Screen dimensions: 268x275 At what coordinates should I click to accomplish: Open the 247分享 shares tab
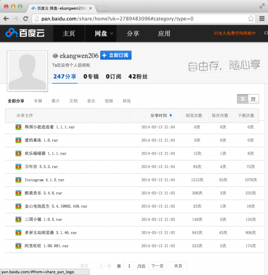(x=65, y=77)
